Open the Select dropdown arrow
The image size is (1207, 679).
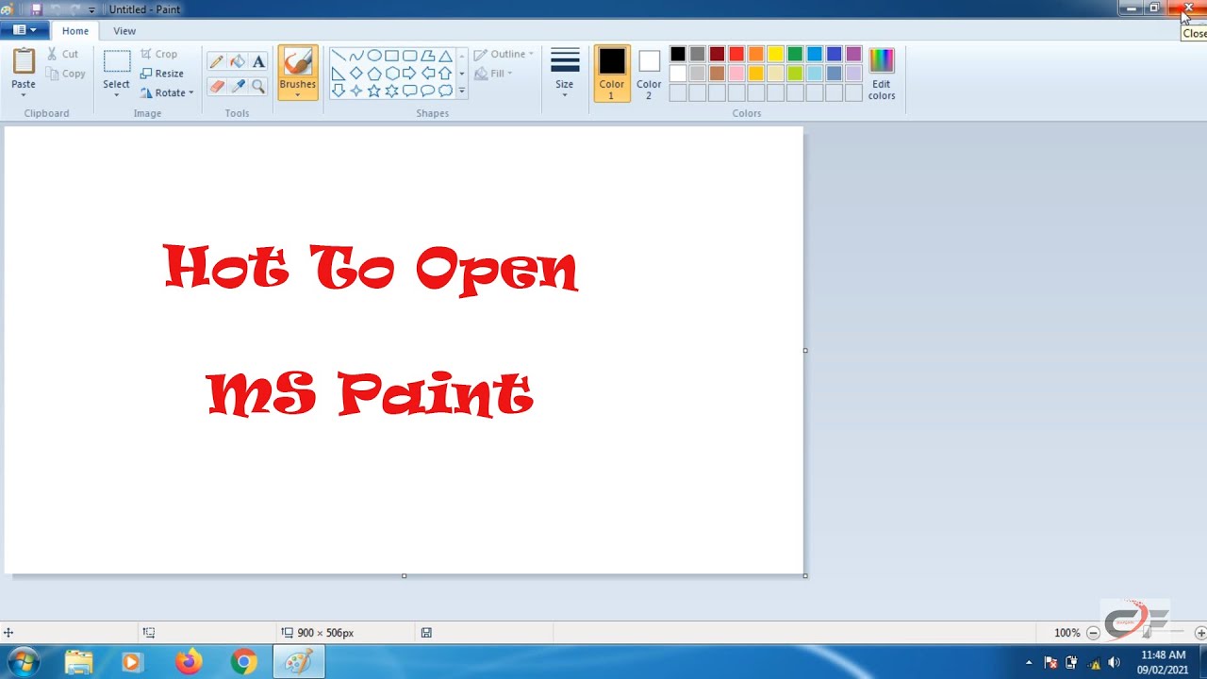(x=117, y=95)
